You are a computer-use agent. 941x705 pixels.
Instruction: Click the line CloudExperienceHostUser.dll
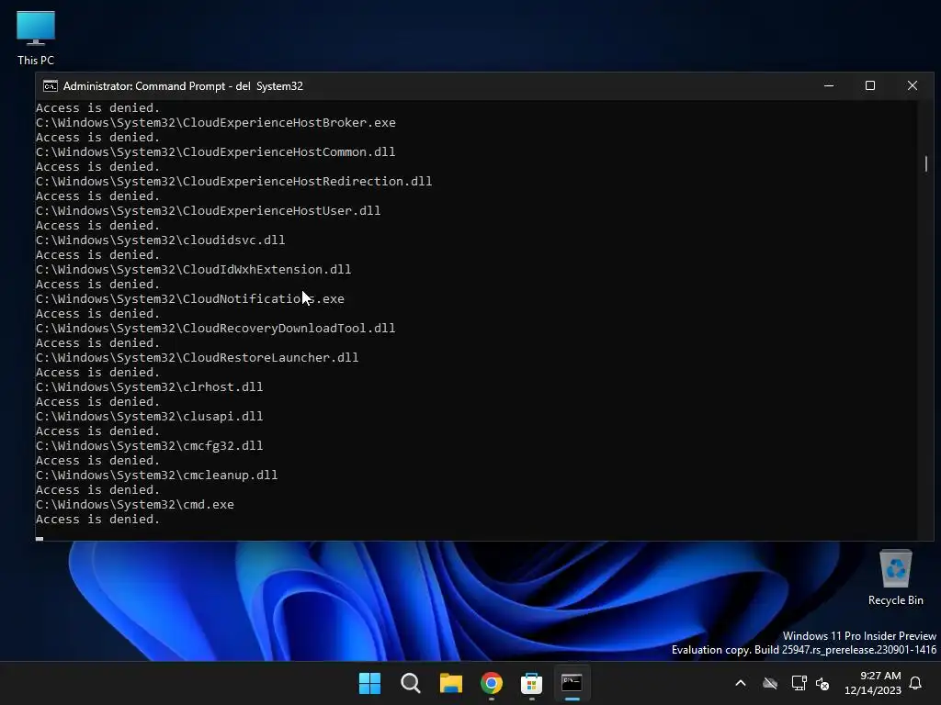tap(209, 210)
